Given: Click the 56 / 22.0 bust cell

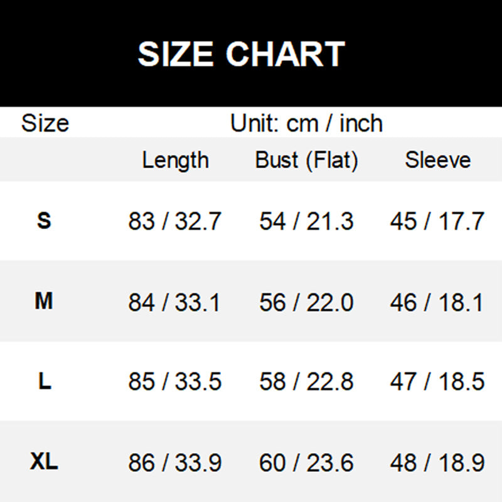Looking at the screenshot, I should (306, 302).
